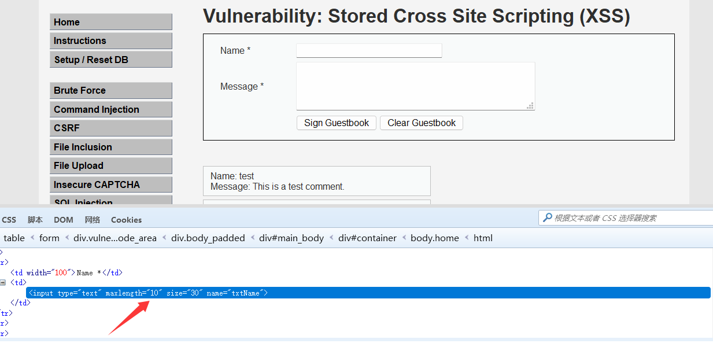Select div#main_body breadcrumb

coord(291,238)
